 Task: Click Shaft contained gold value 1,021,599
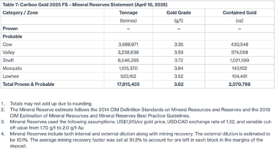(240, 60)
